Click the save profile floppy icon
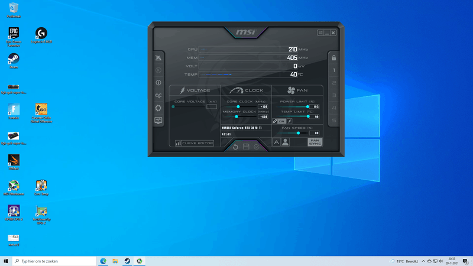The width and height of the screenshot is (473, 266). [246, 147]
